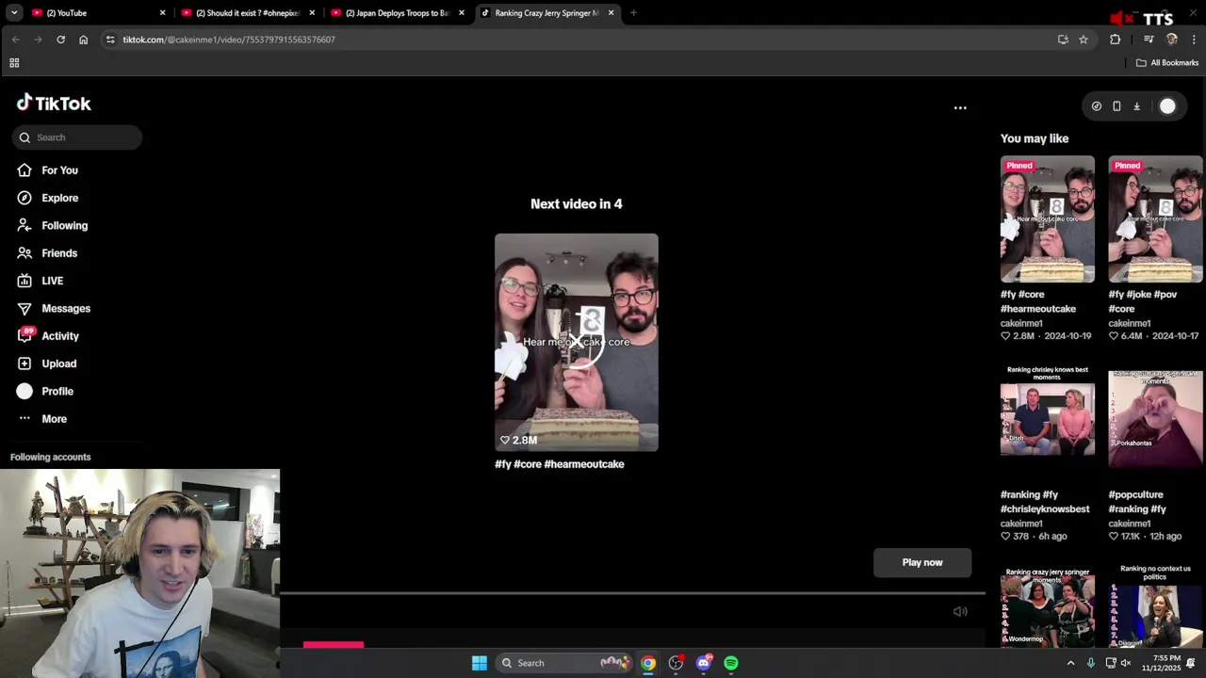The image size is (1206, 678).
Task: Cancel autoplay on the next video thumbnail
Action: tap(576, 342)
